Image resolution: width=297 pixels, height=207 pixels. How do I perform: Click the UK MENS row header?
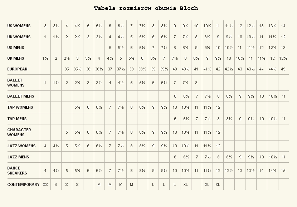[x=15, y=59]
